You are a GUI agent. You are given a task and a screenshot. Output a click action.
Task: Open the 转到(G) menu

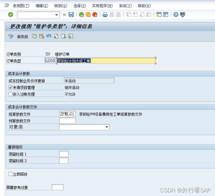coord(61,6)
